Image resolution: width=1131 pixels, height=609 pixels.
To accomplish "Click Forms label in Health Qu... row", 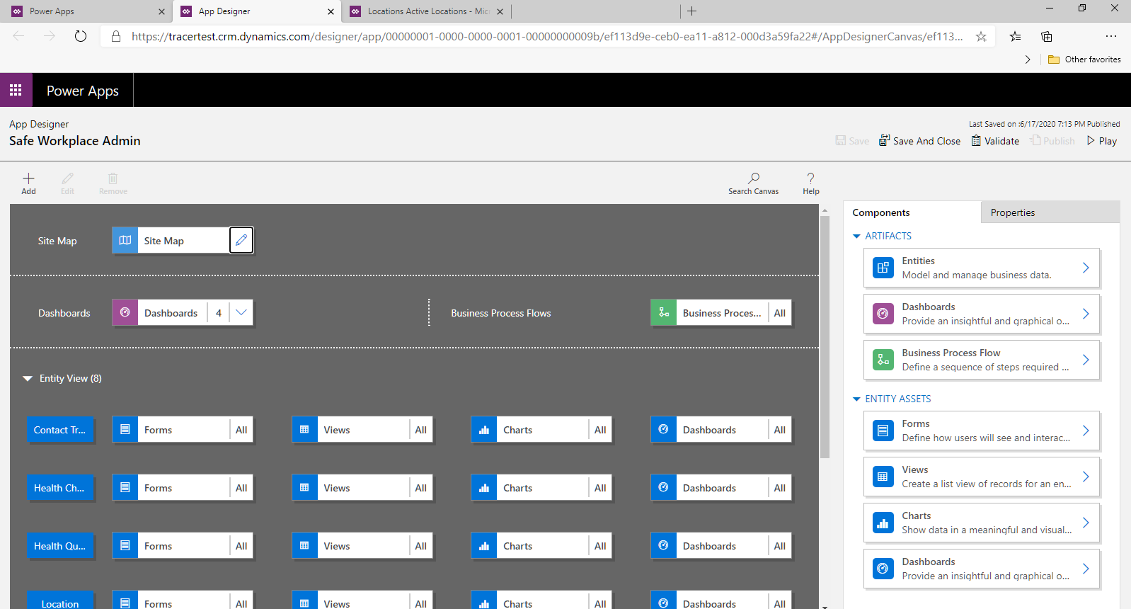I will [x=158, y=546].
